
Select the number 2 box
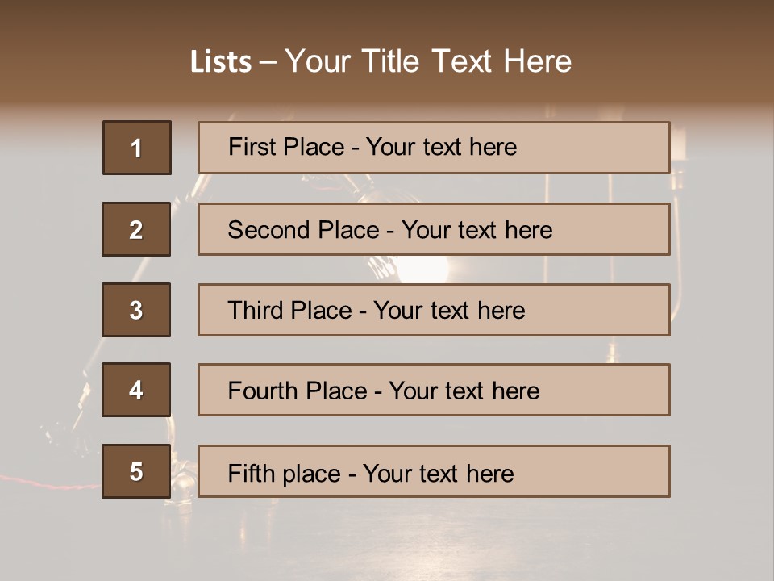(136, 229)
